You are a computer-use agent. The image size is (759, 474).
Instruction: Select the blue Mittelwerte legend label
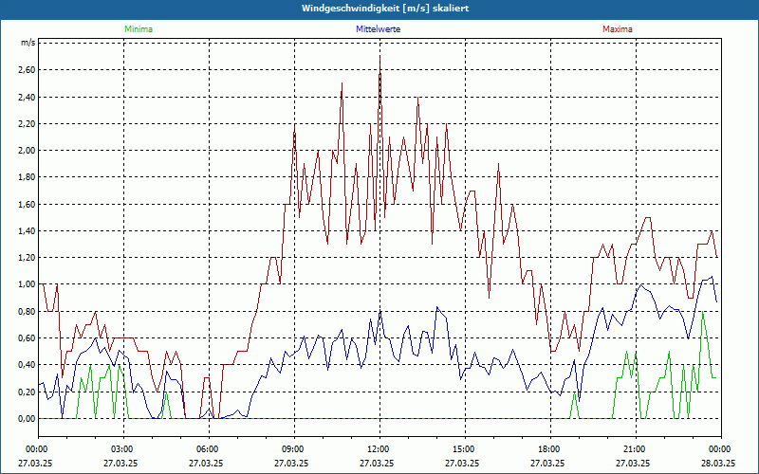pos(379,29)
